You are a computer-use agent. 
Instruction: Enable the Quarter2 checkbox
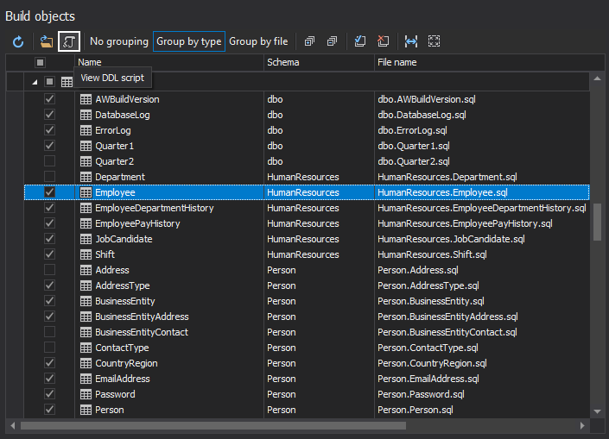click(49, 161)
